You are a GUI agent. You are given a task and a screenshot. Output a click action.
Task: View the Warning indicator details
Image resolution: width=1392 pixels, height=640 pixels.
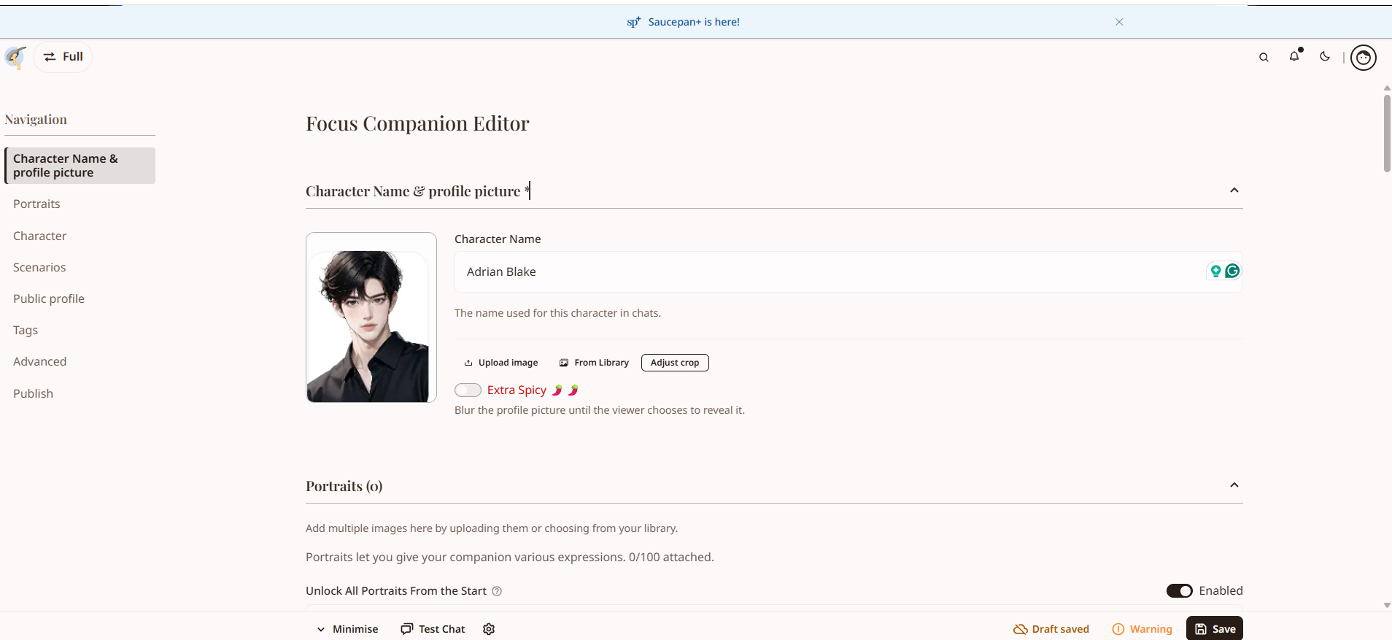coord(1142,629)
